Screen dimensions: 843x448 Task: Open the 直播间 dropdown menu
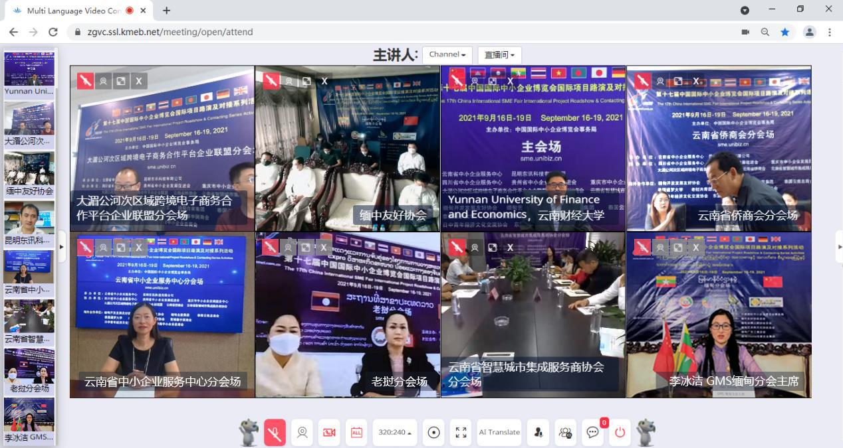click(499, 55)
